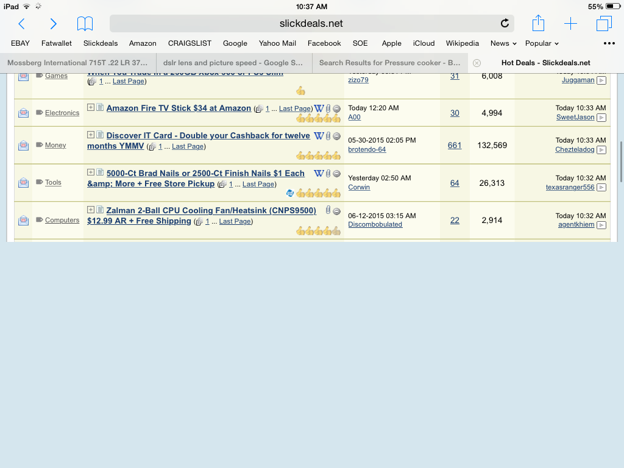Click envelope icon in Computers row

point(24,220)
